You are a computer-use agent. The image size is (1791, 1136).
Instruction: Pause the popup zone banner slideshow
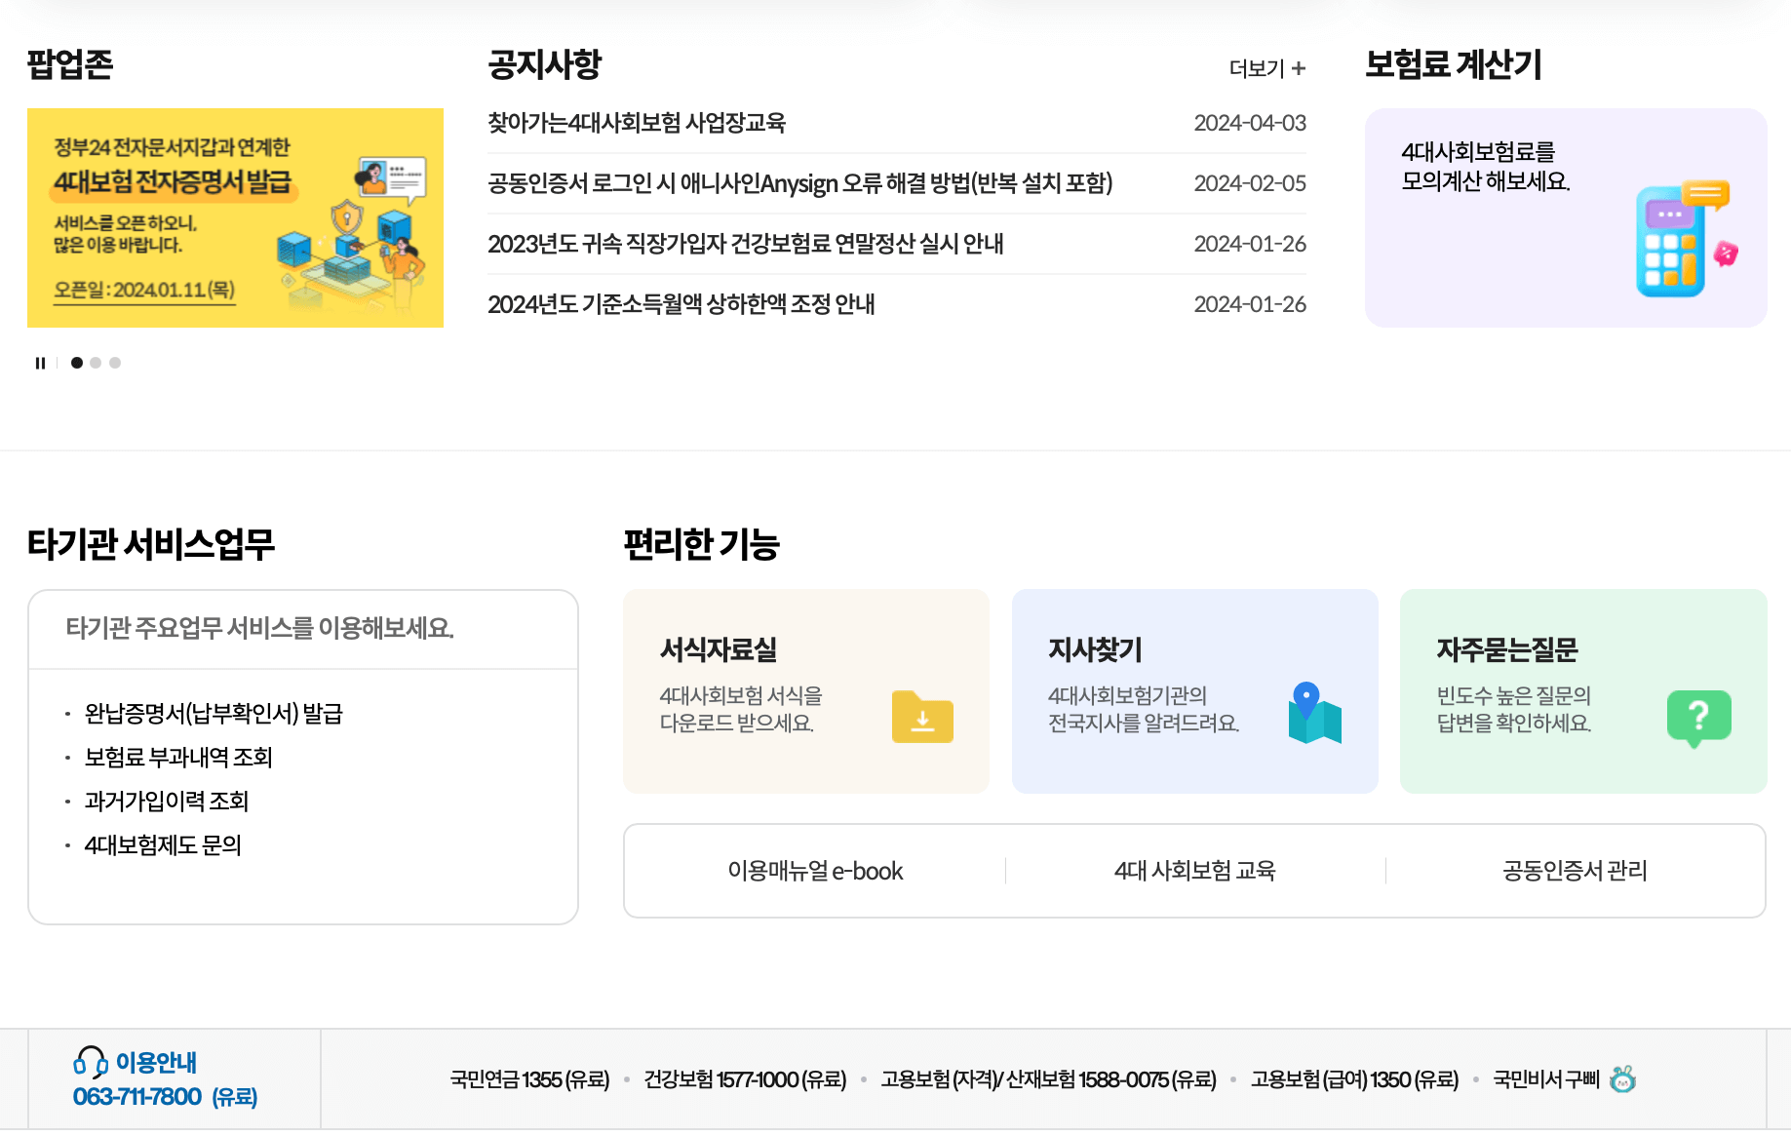40,363
